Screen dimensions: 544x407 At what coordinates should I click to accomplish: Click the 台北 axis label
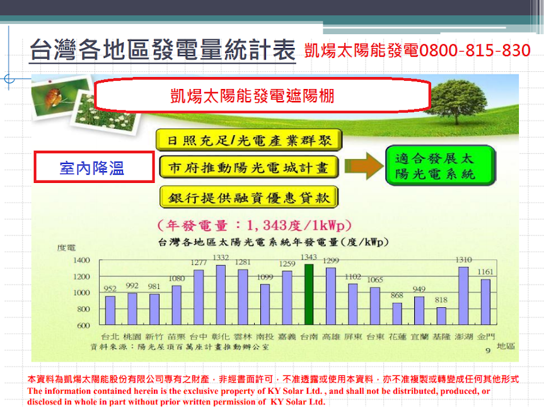point(110,336)
